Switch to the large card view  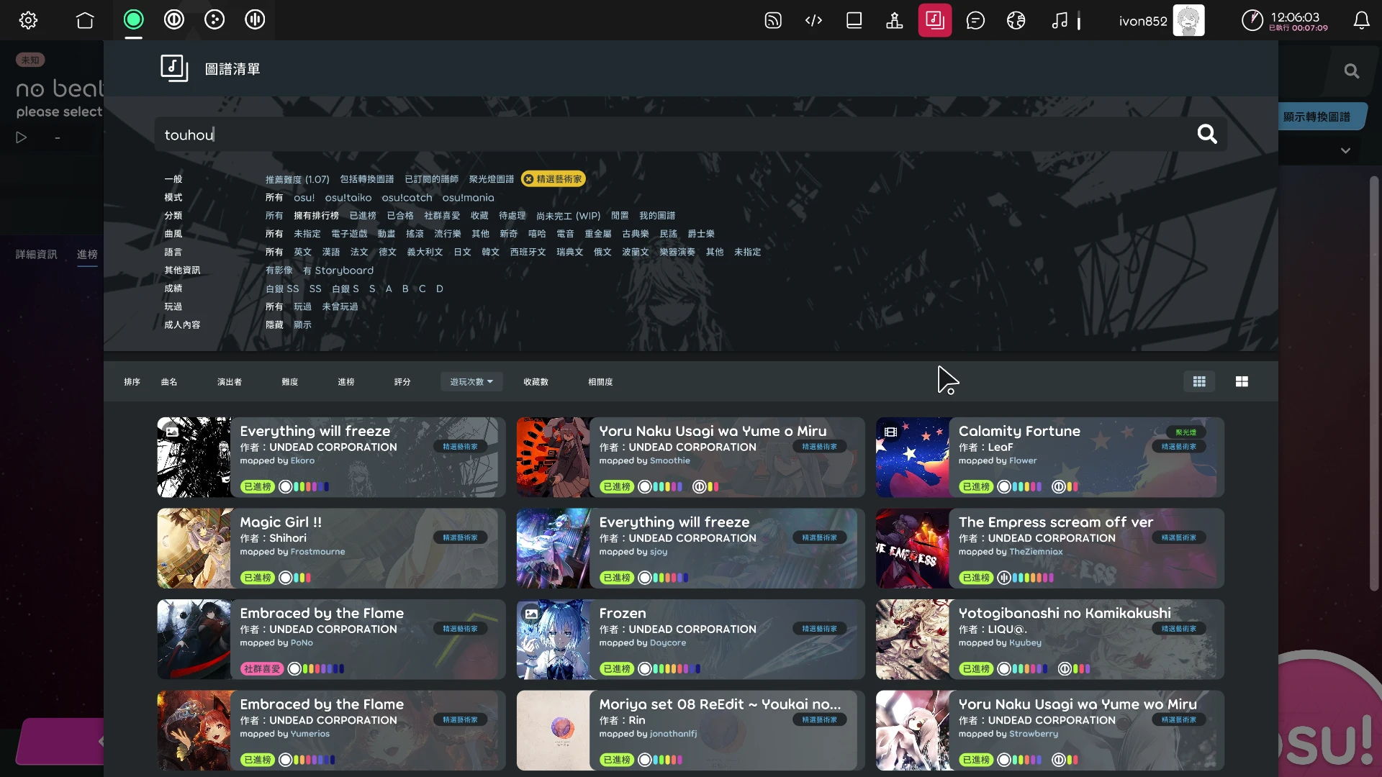[1242, 381]
